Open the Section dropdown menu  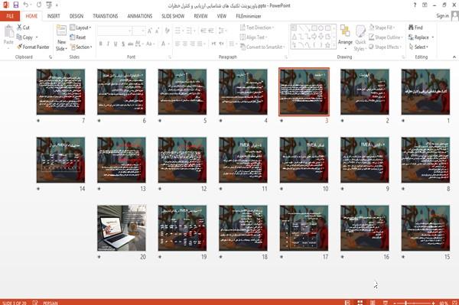81,47
